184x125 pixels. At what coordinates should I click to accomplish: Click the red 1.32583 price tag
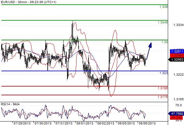(x=177, y=55)
